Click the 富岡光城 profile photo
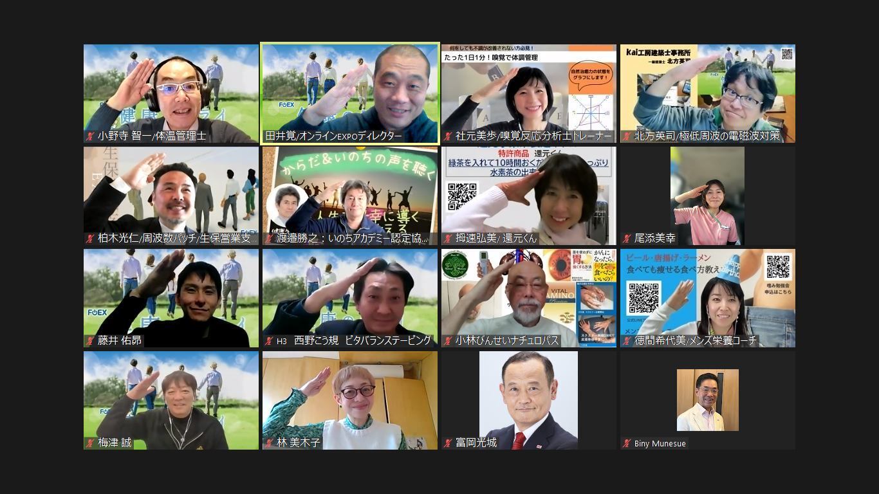This screenshot has height=494, width=879. [528, 399]
